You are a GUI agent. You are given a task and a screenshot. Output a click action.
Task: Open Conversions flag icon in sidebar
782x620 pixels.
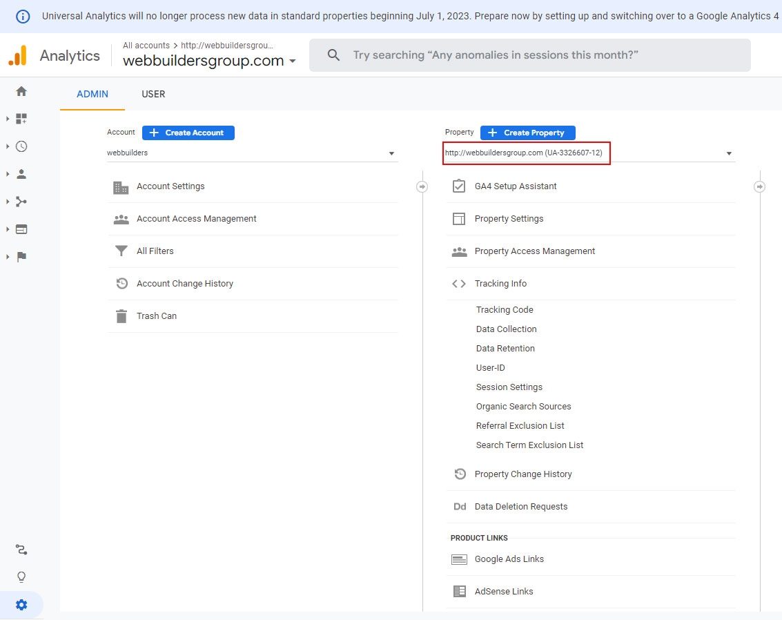(x=21, y=257)
